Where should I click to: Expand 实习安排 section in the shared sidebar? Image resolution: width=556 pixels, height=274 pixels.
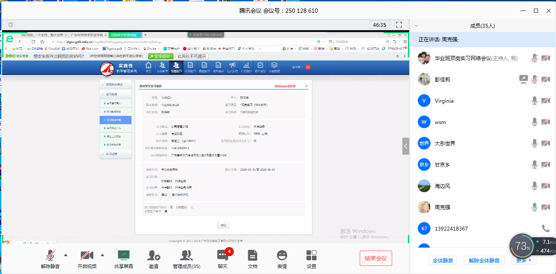[116, 94]
